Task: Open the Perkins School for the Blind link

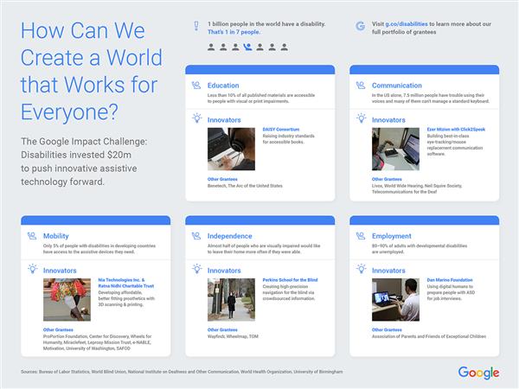Action: tap(290, 280)
